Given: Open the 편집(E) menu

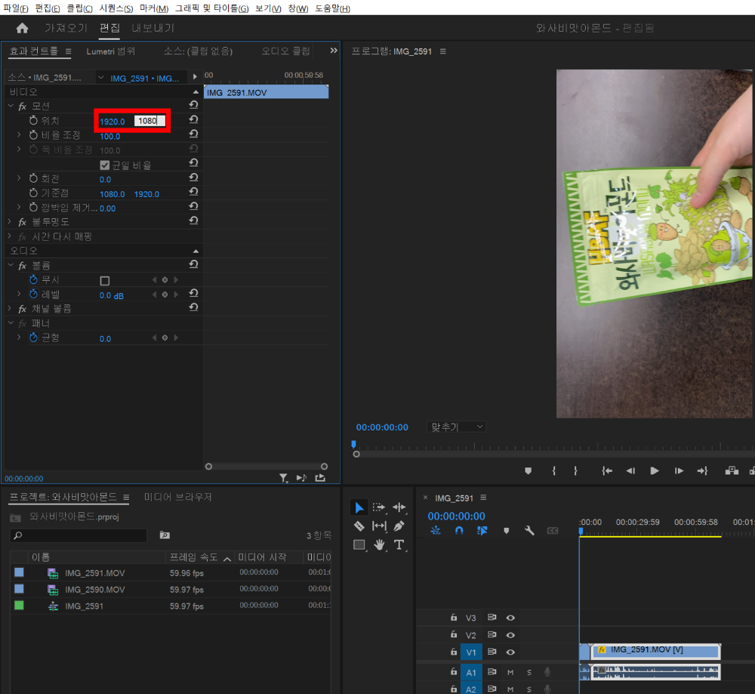Looking at the screenshot, I should tap(48, 8).
